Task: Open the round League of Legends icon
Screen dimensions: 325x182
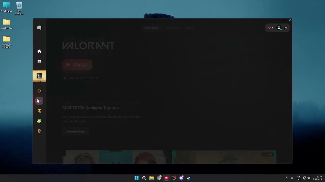Action: coord(39,91)
